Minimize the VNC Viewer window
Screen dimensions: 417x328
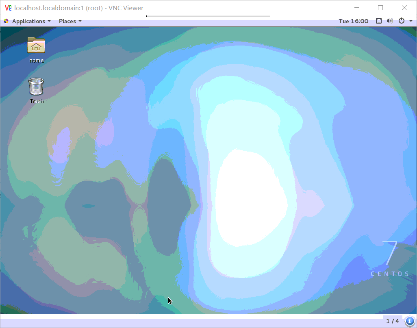tap(357, 8)
